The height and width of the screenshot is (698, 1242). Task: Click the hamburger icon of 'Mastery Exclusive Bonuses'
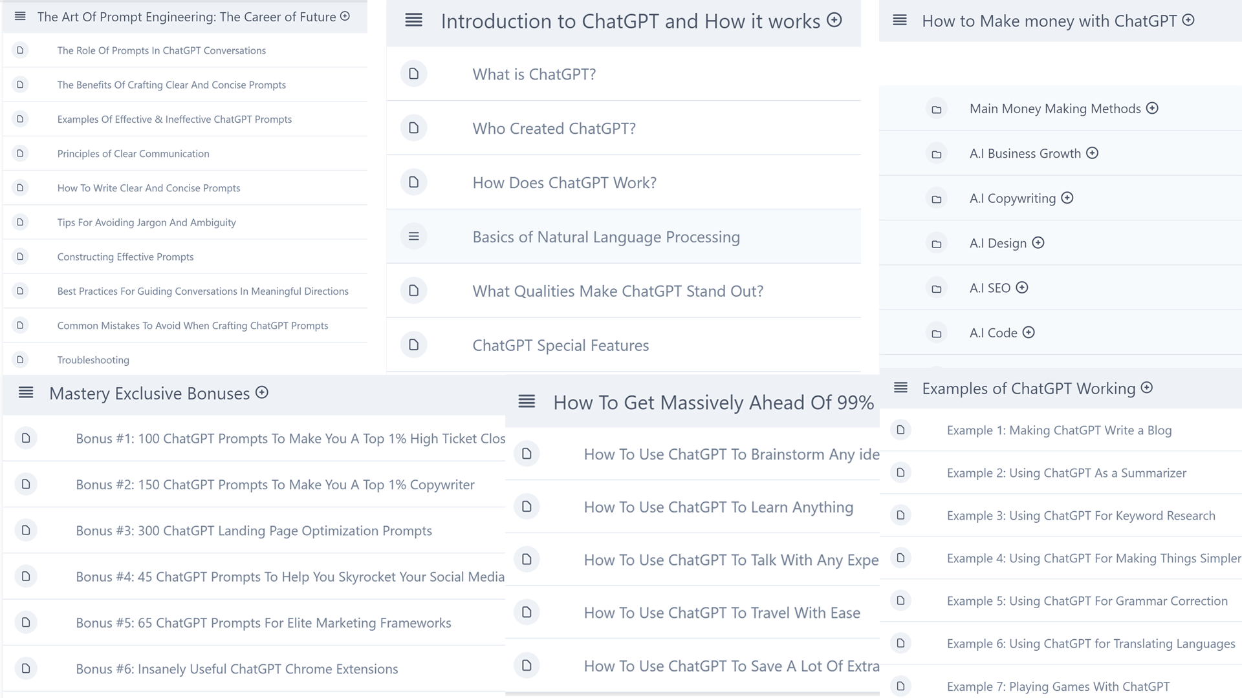coord(26,392)
